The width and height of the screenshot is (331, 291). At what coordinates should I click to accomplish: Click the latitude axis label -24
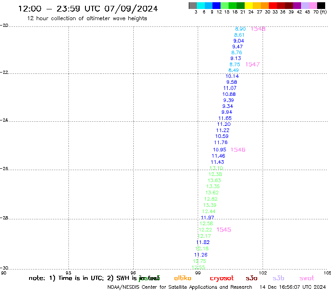point(4,120)
